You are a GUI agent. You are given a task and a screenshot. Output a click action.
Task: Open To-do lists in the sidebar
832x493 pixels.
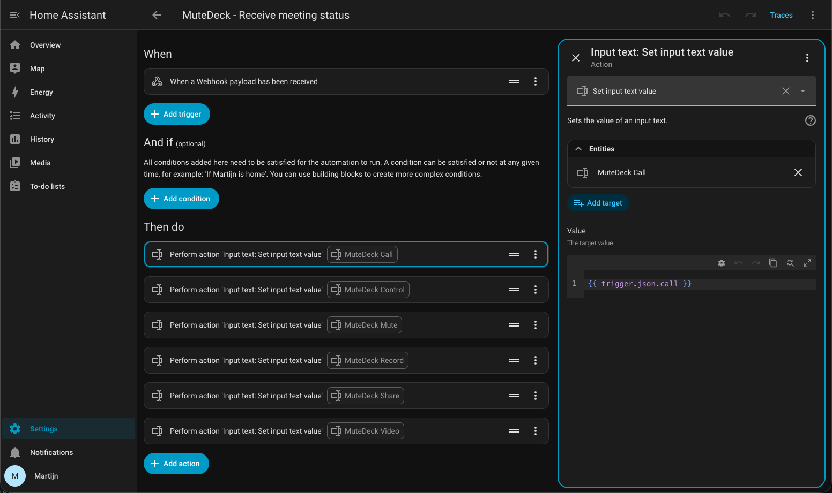(69, 186)
